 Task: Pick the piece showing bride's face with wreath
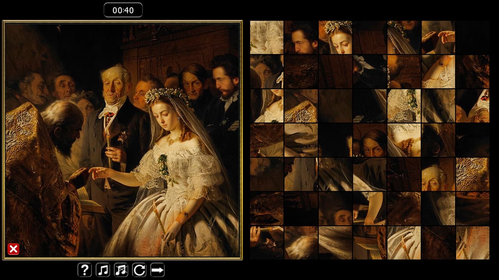(x=336, y=37)
